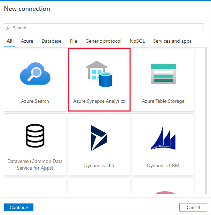Viewport: 211px width, 215px height.
Task: Click the Azure Synapse Analytics label
Action: coord(99,101)
